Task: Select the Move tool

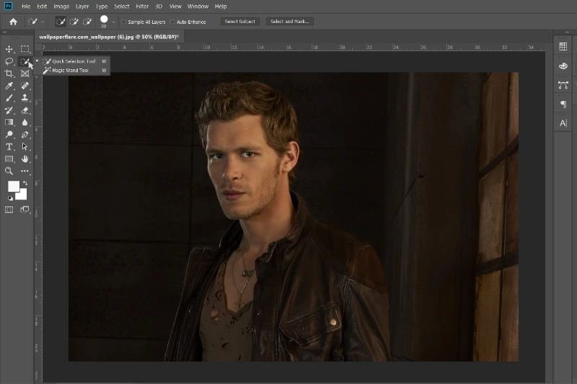Action: pos(9,49)
